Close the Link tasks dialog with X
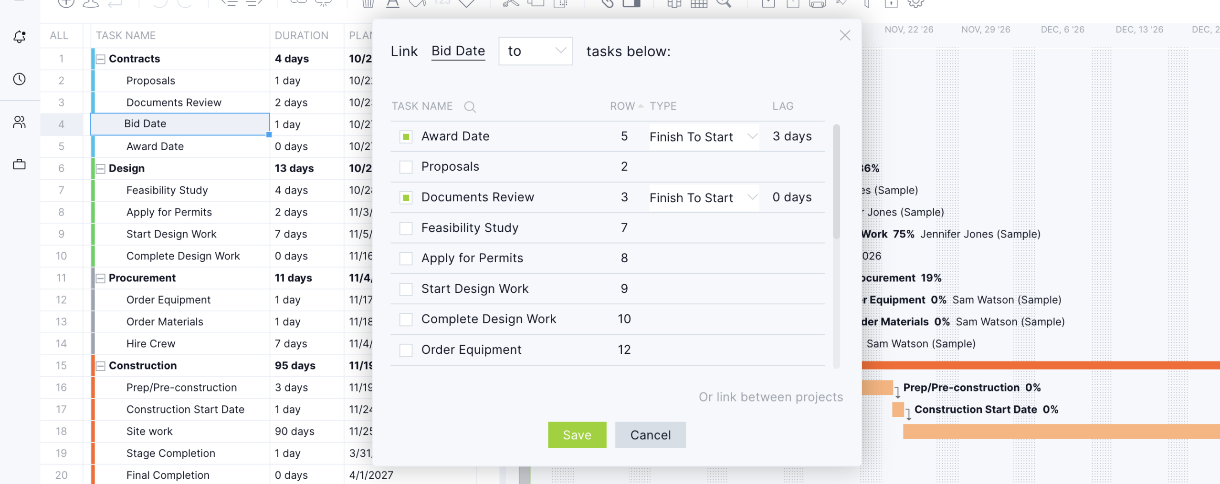The image size is (1220, 484). [845, 35]
